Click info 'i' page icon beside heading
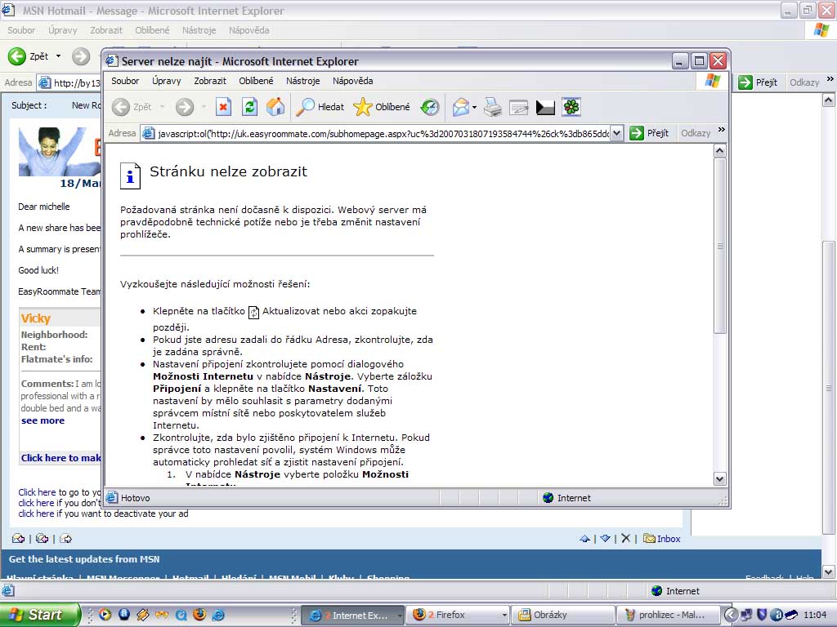Image resolution: width=837 pixels, height=627 pixels. click(x=130, y=176)
